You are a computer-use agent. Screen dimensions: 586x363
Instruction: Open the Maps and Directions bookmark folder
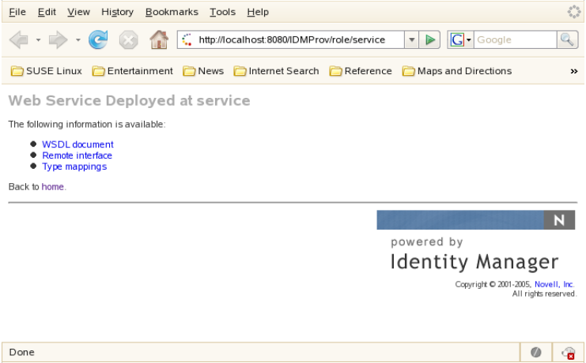coord(457,71)
